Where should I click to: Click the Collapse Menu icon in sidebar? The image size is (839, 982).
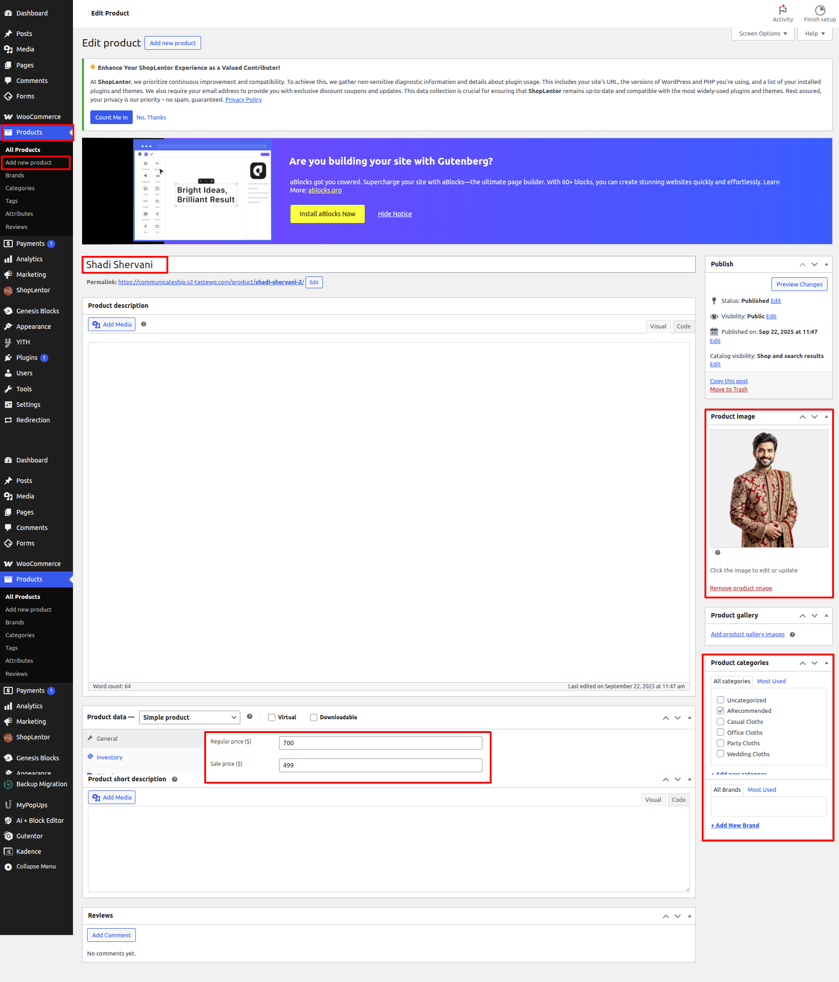(8, 867)
